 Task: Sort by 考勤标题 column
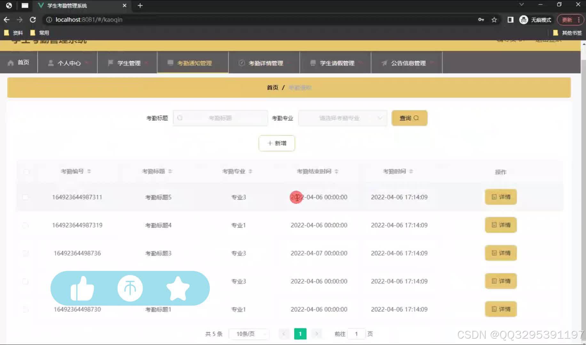coord(170,172)
